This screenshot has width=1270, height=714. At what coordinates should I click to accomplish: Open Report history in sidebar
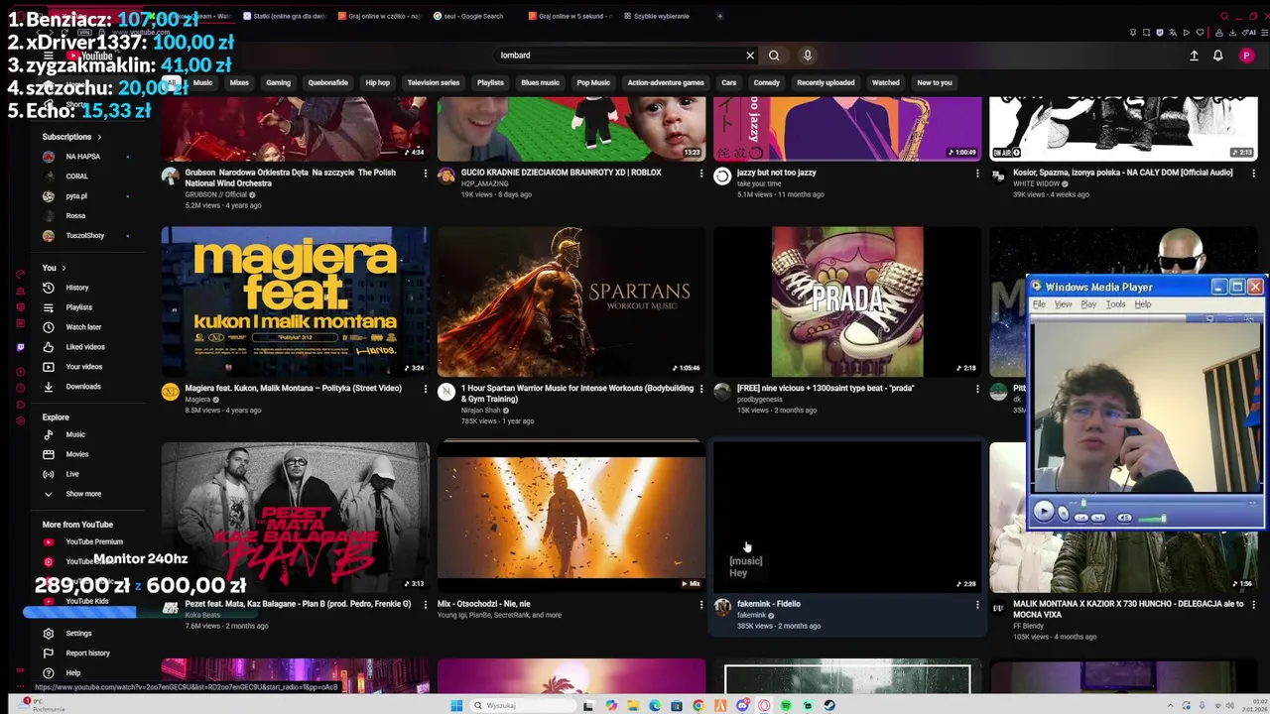(87, 653)
